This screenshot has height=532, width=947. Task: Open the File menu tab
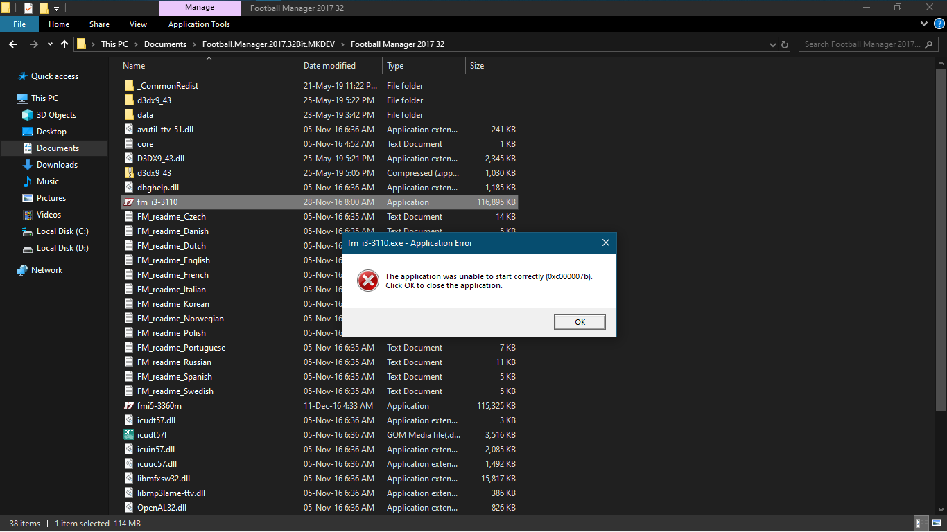(19, 24)
